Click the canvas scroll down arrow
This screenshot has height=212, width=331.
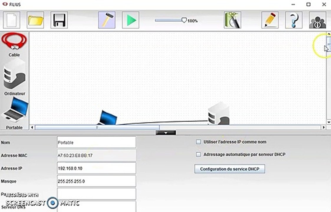click(x=329, y=122)
